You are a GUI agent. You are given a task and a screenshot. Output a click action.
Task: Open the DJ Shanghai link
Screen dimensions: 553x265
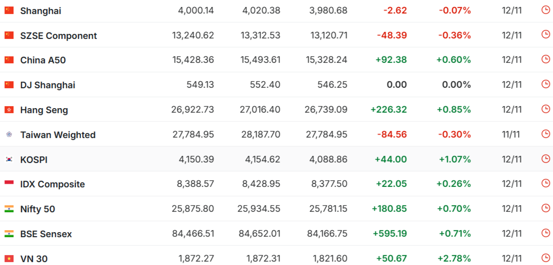48,85
